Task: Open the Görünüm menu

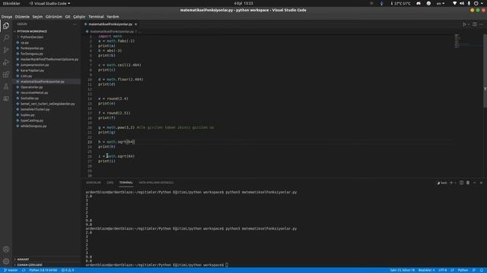Action: [x=54, y=17]
